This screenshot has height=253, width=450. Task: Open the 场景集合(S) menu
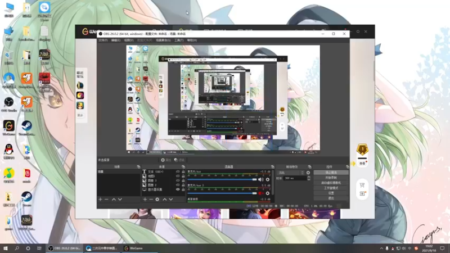click(x=163, y=40)
